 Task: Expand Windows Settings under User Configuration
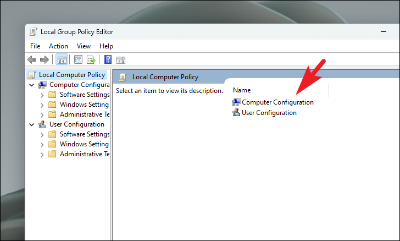tap(42, 145)
